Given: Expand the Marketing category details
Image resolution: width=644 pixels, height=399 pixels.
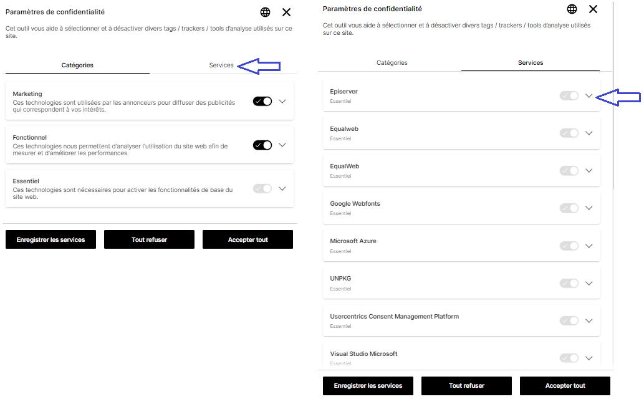Looking at the screenshot, I should point(282,101).
